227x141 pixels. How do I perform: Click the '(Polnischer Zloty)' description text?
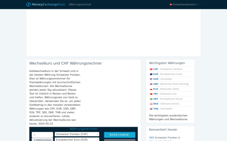pos(169,89)
